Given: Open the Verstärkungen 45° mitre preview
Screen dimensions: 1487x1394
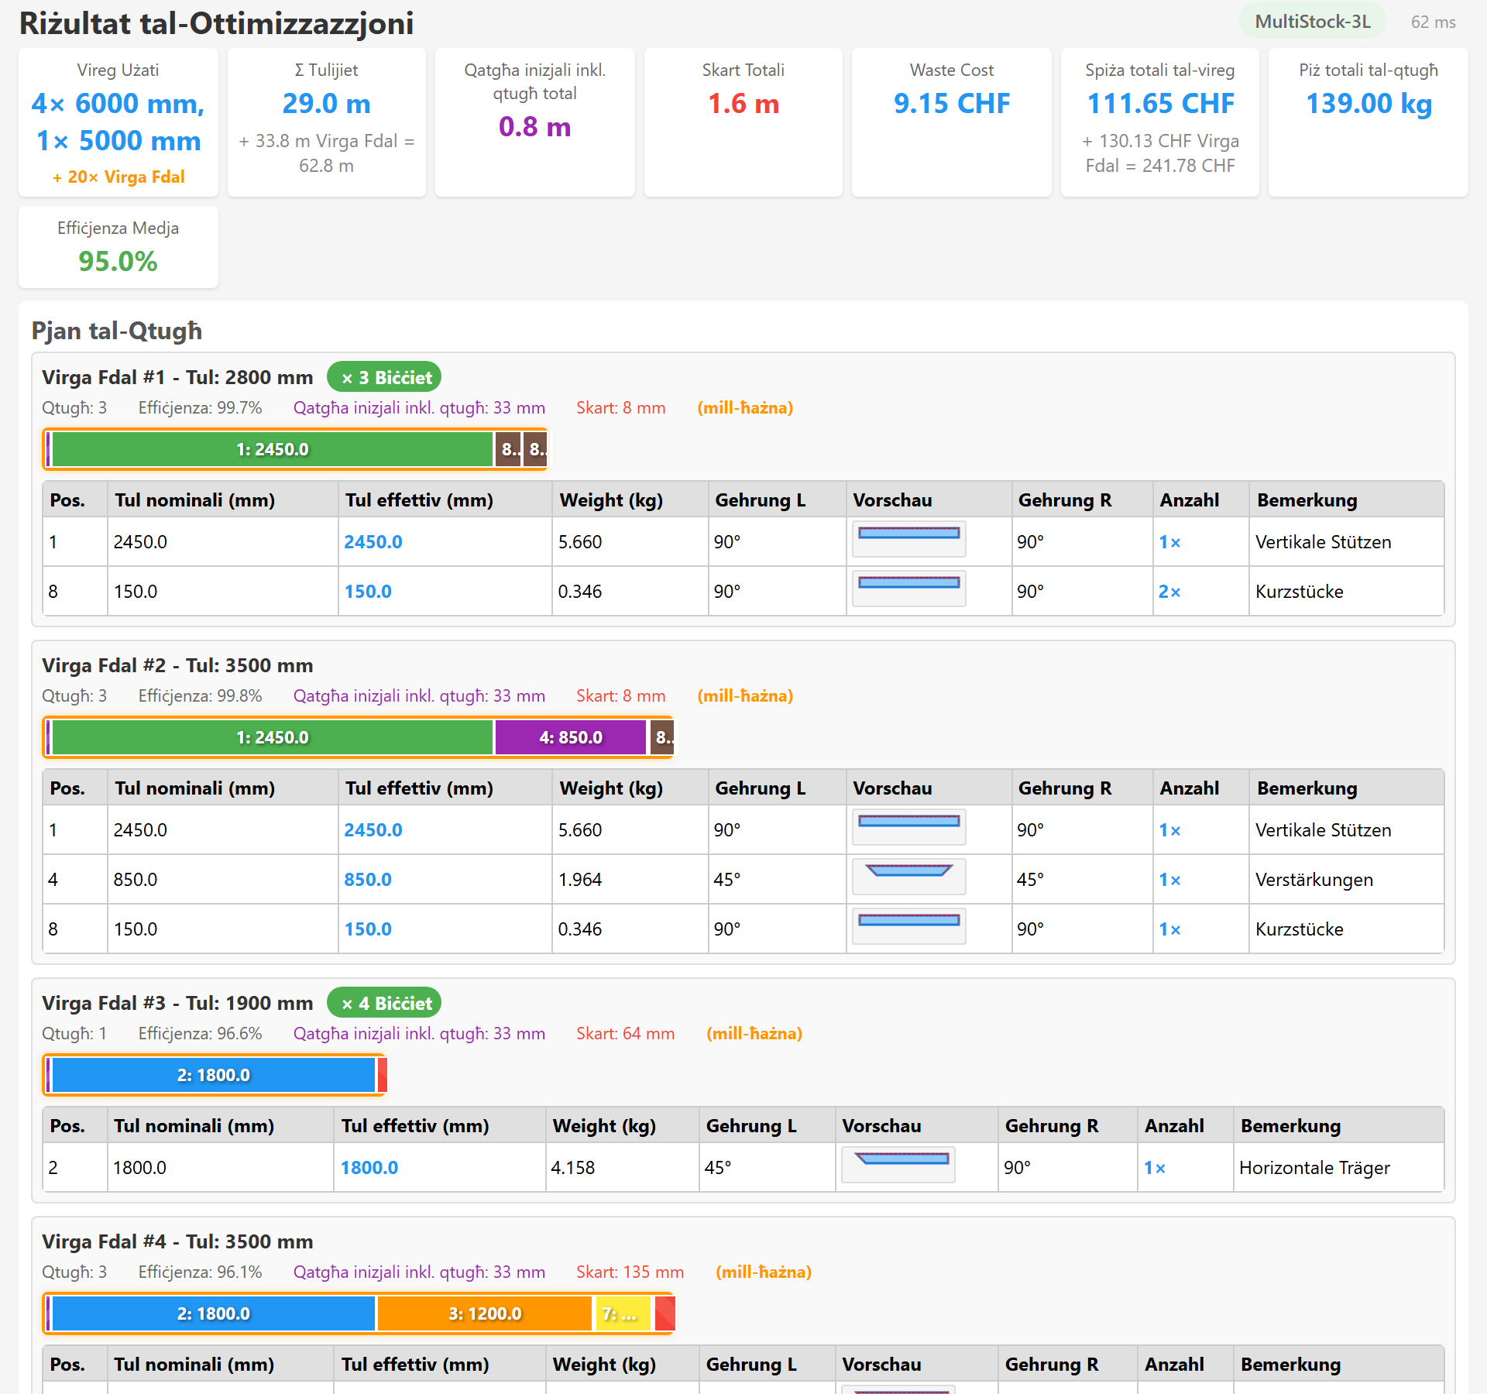Looking at the screenshot, I should (909, 877).
